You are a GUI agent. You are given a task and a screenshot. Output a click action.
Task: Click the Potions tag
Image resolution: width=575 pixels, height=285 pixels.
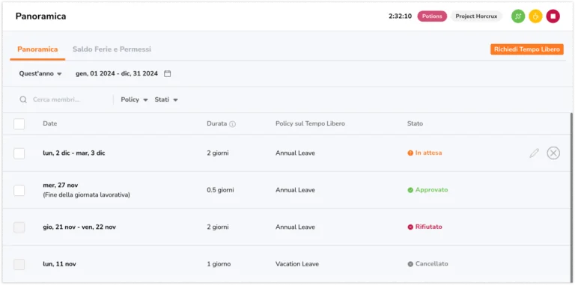[x=432, y=16]
